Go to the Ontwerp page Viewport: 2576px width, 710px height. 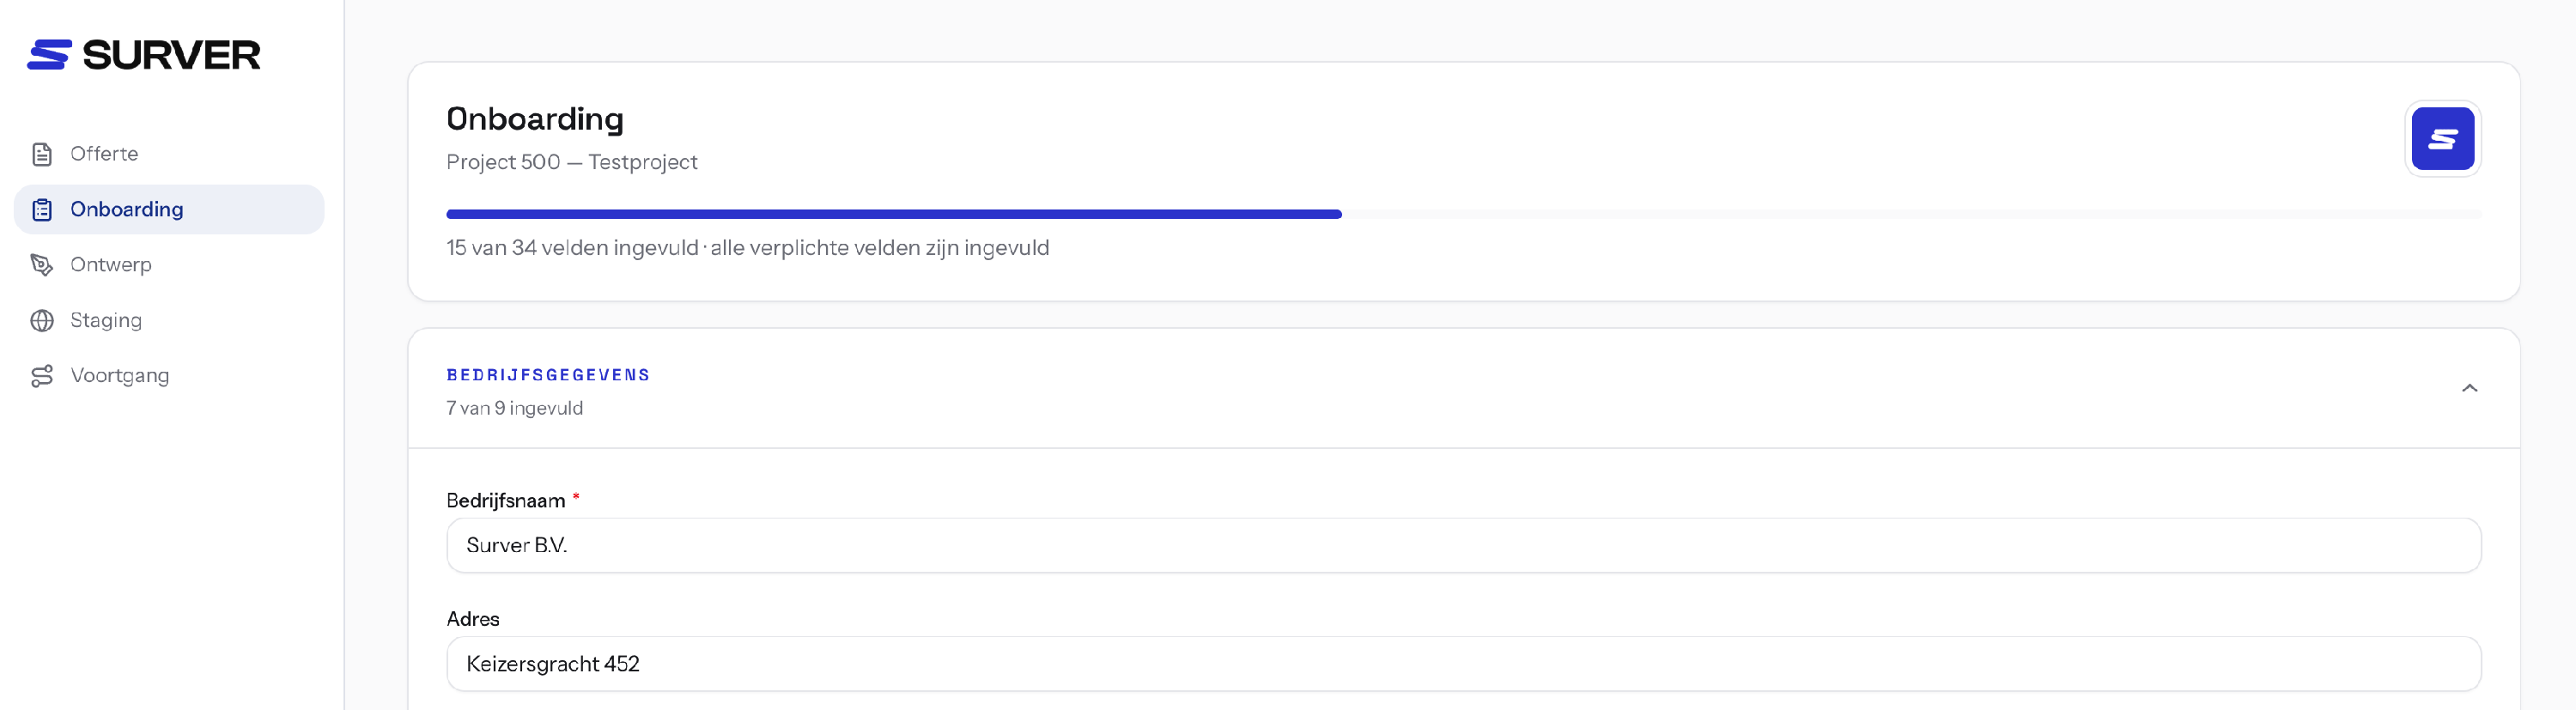[x=169, y=265]
